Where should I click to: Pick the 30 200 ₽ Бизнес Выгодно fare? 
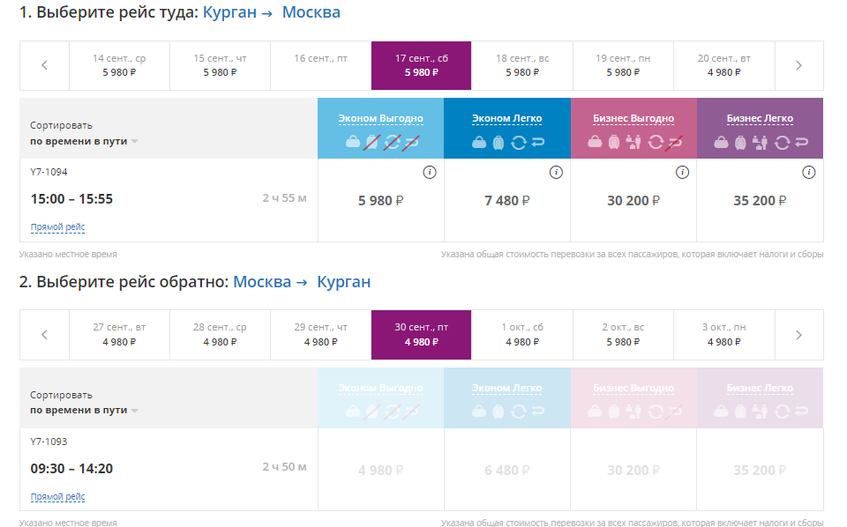pyautogui.click(x=633, y=201)
